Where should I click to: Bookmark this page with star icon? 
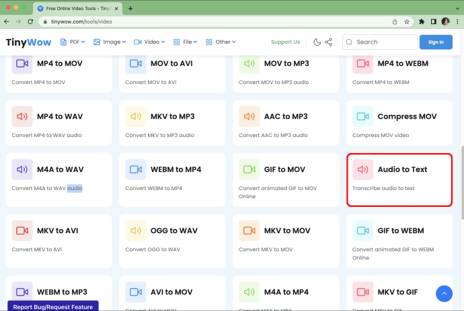coord(405,21)
